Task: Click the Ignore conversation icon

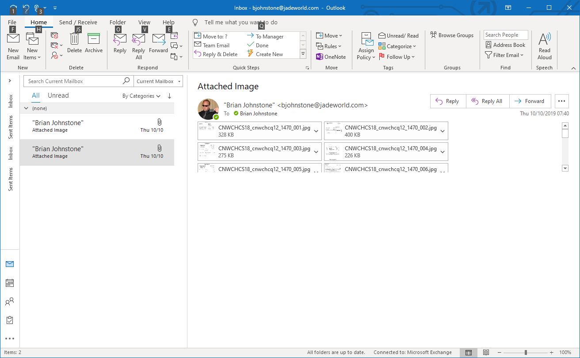Action: 55,36
